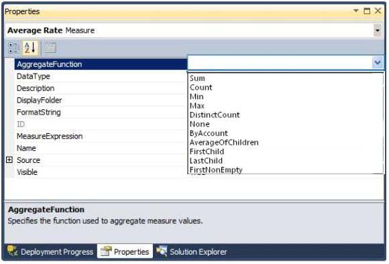
Task: Open the Deployment Progress tab
Action: coord(50,252)
